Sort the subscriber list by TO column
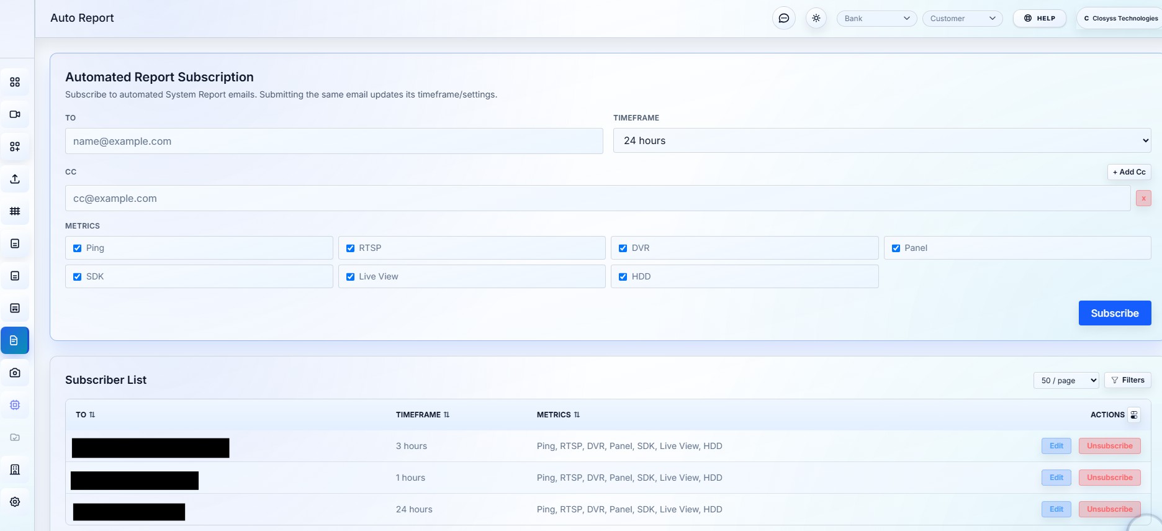The image size is (1162, 531). (x=86, y=415)
